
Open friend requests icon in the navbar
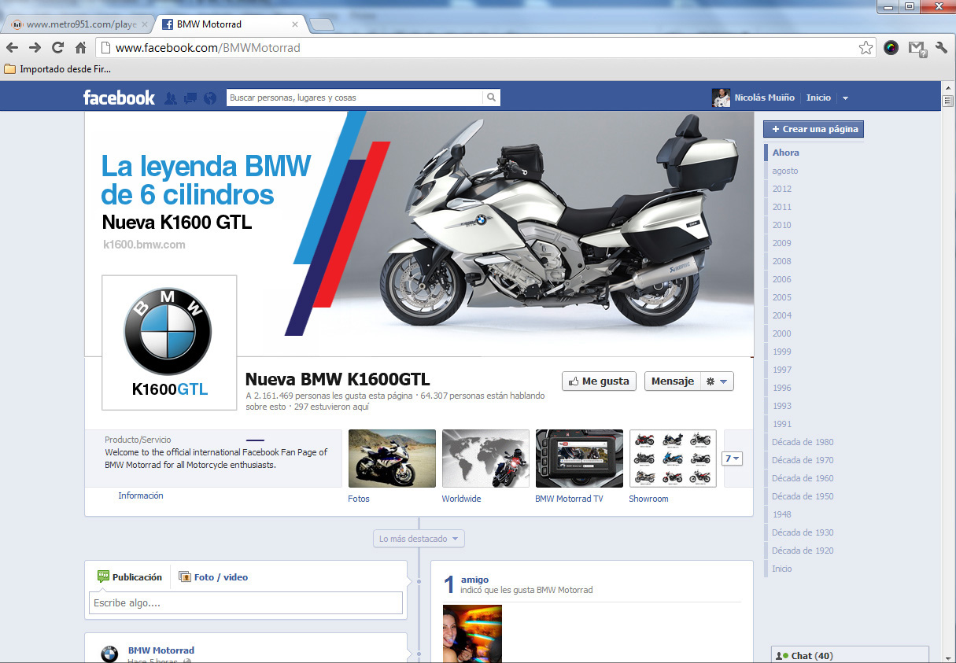171,97
